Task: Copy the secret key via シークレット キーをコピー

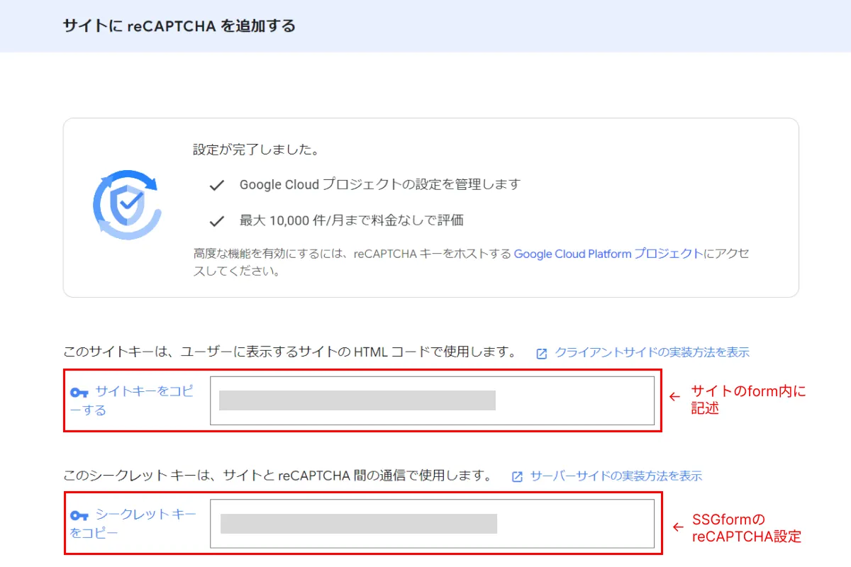Action: click(x=133, y=523)
